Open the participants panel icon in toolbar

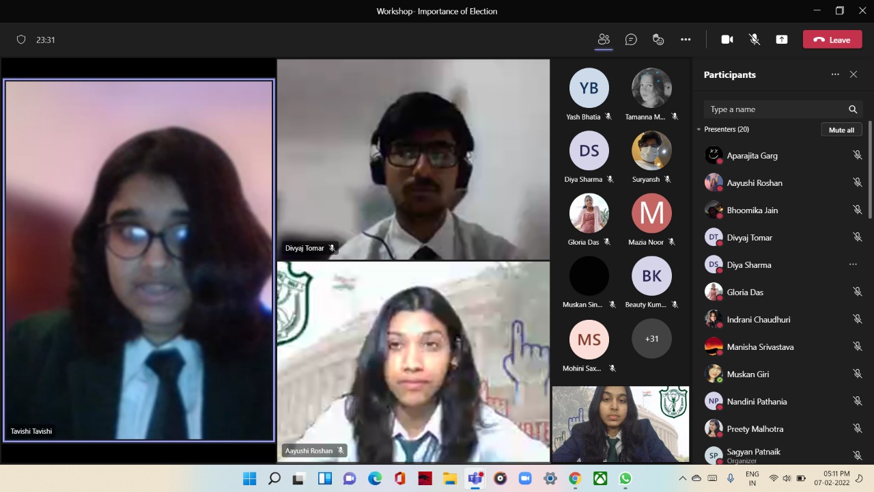604,40
